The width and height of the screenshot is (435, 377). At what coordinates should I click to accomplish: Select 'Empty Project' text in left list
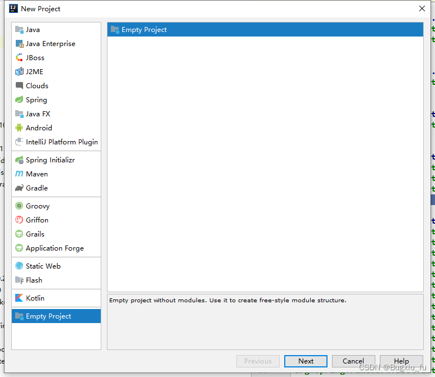click(x=48, y=316)
